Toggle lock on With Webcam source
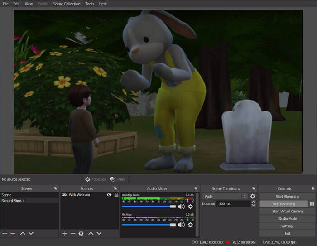This screenshot has height=246, width=317. coord(116,195)
